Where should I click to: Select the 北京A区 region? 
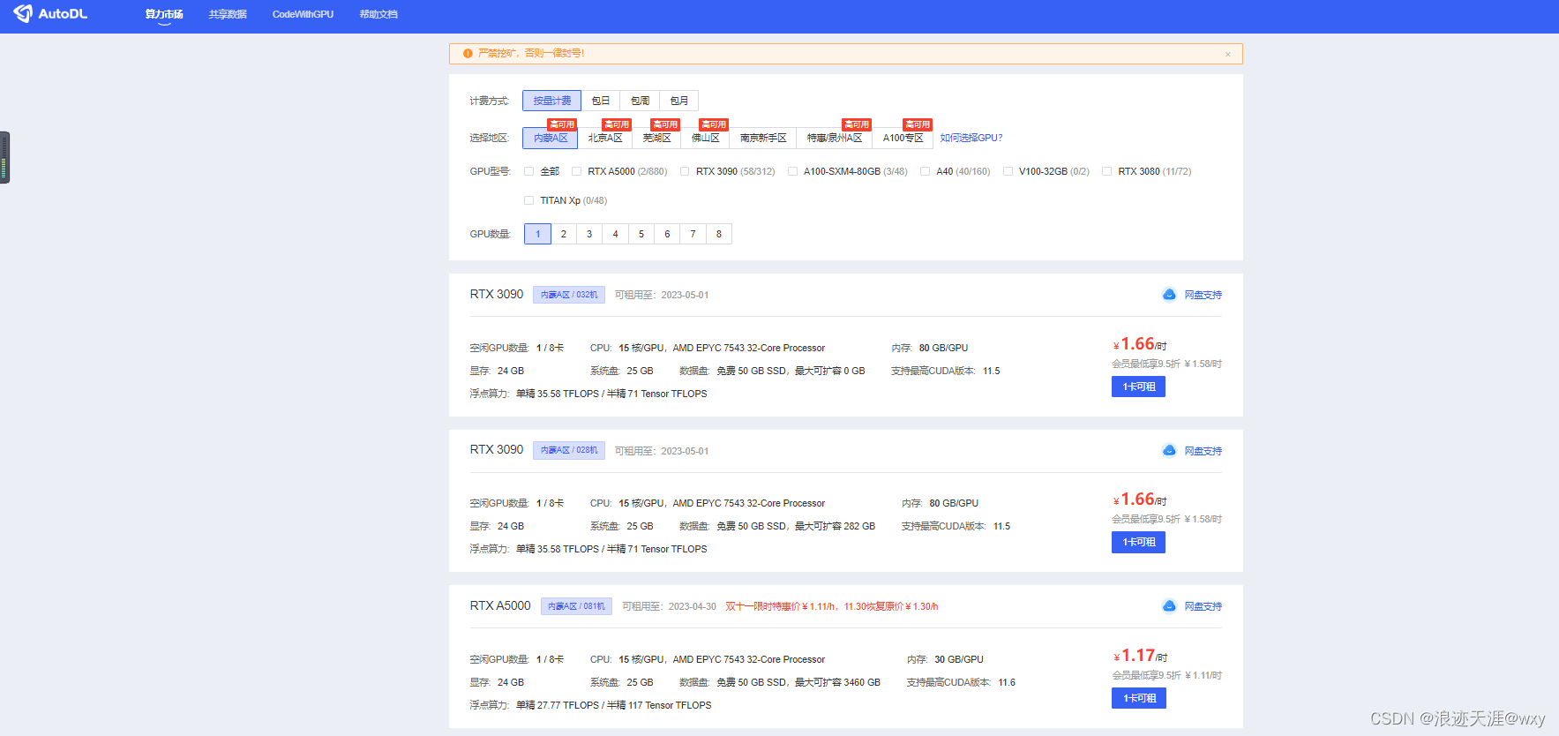(605, 138)
